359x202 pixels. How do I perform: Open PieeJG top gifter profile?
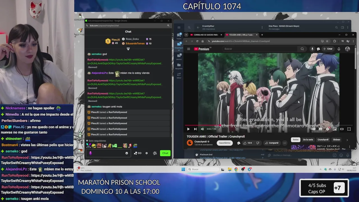[x=112, y=41]
